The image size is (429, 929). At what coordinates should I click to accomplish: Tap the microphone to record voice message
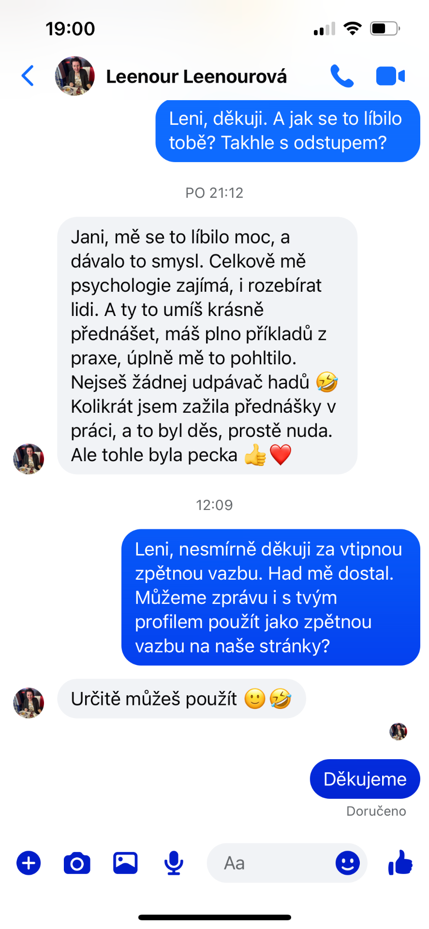pyautogui.click(x=174, y=863)
